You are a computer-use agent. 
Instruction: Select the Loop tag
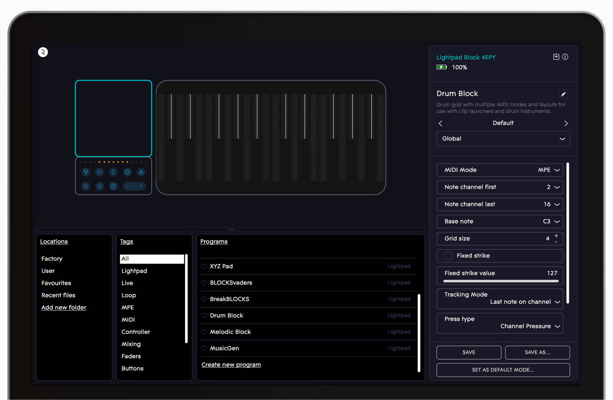coord(129,295)
